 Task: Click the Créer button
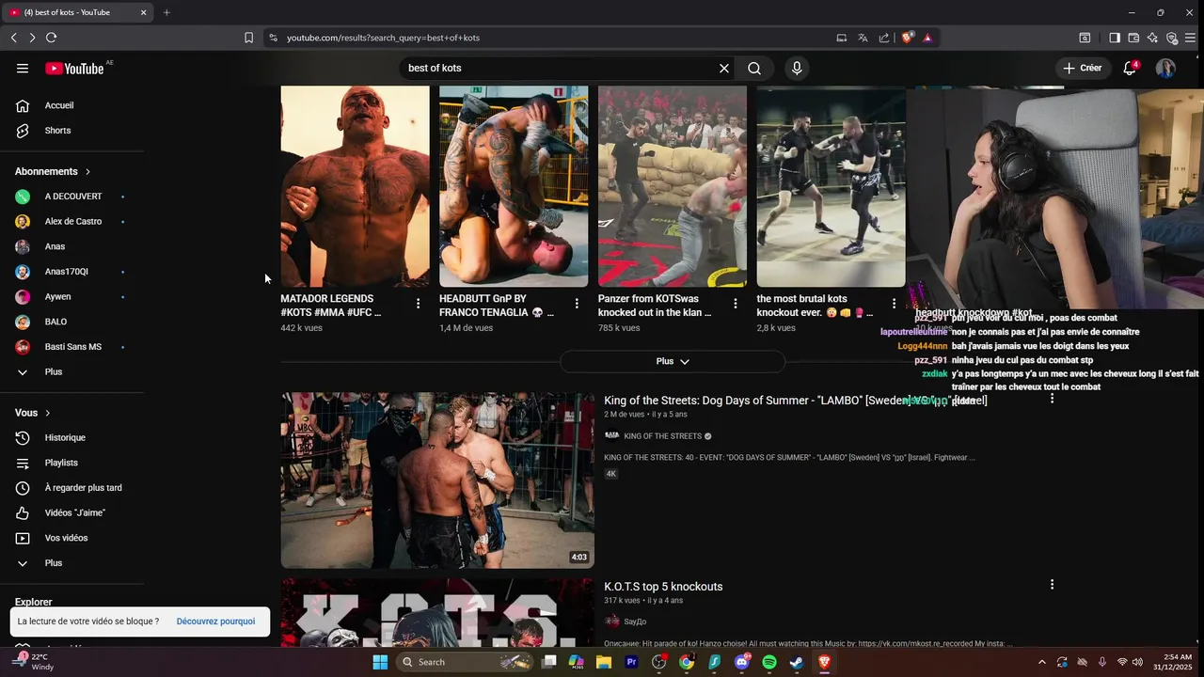[1082, 68]
